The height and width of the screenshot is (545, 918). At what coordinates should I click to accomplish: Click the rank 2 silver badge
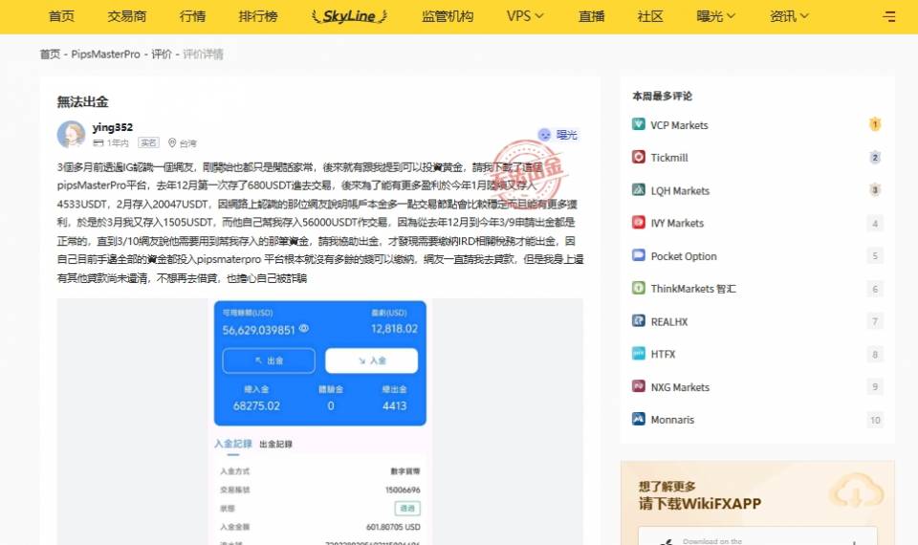[875, 157]
